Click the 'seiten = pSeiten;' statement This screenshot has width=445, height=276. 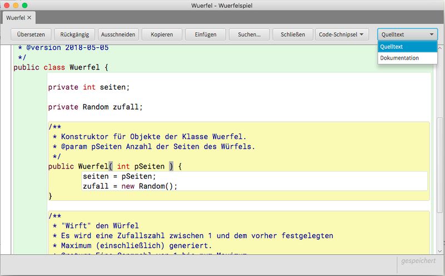click(x=119, y=176)
